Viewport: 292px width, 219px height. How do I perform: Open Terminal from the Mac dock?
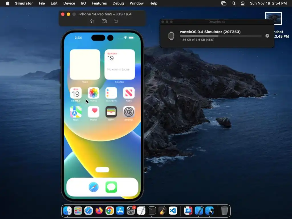pyautogui.click(x=152, y=211)
